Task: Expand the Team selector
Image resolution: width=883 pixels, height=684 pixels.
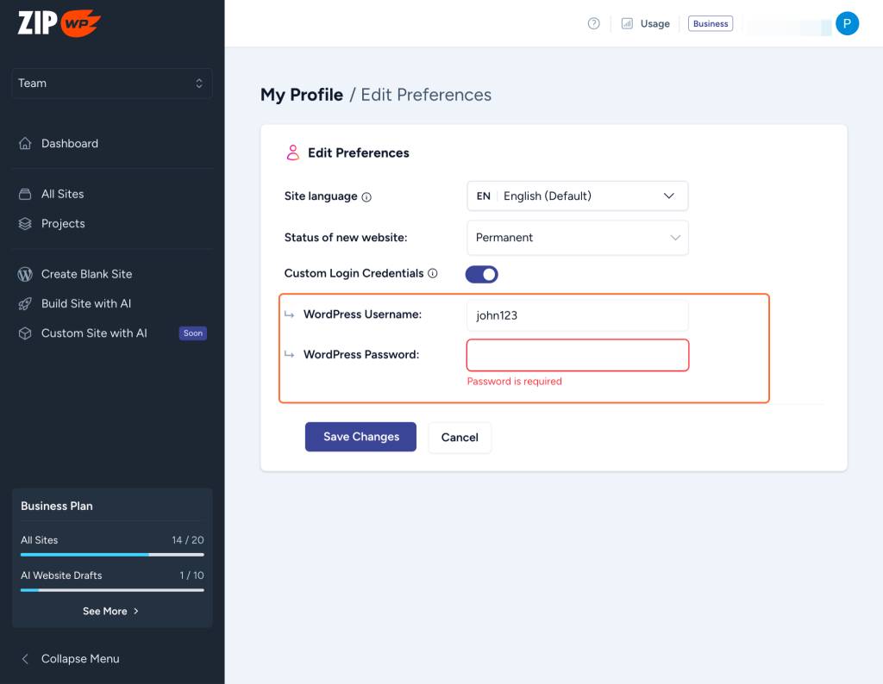Action: [x=111, y=83]
